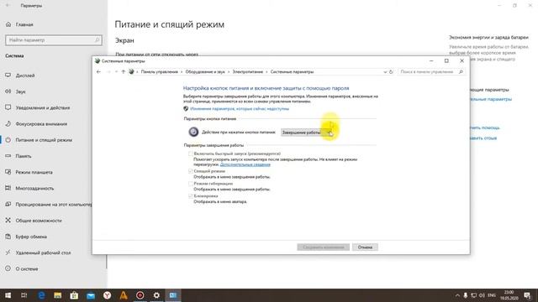
Task: Toggle the Sleep mode checkbox
Action: click(x=191, y=171)
